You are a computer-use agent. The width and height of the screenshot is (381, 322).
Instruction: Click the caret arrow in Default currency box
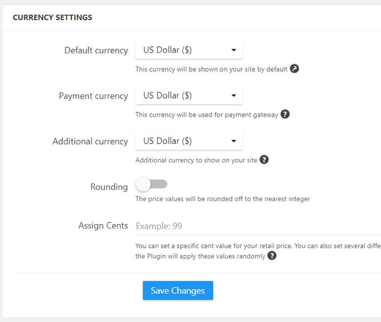(x=234, y=50)
